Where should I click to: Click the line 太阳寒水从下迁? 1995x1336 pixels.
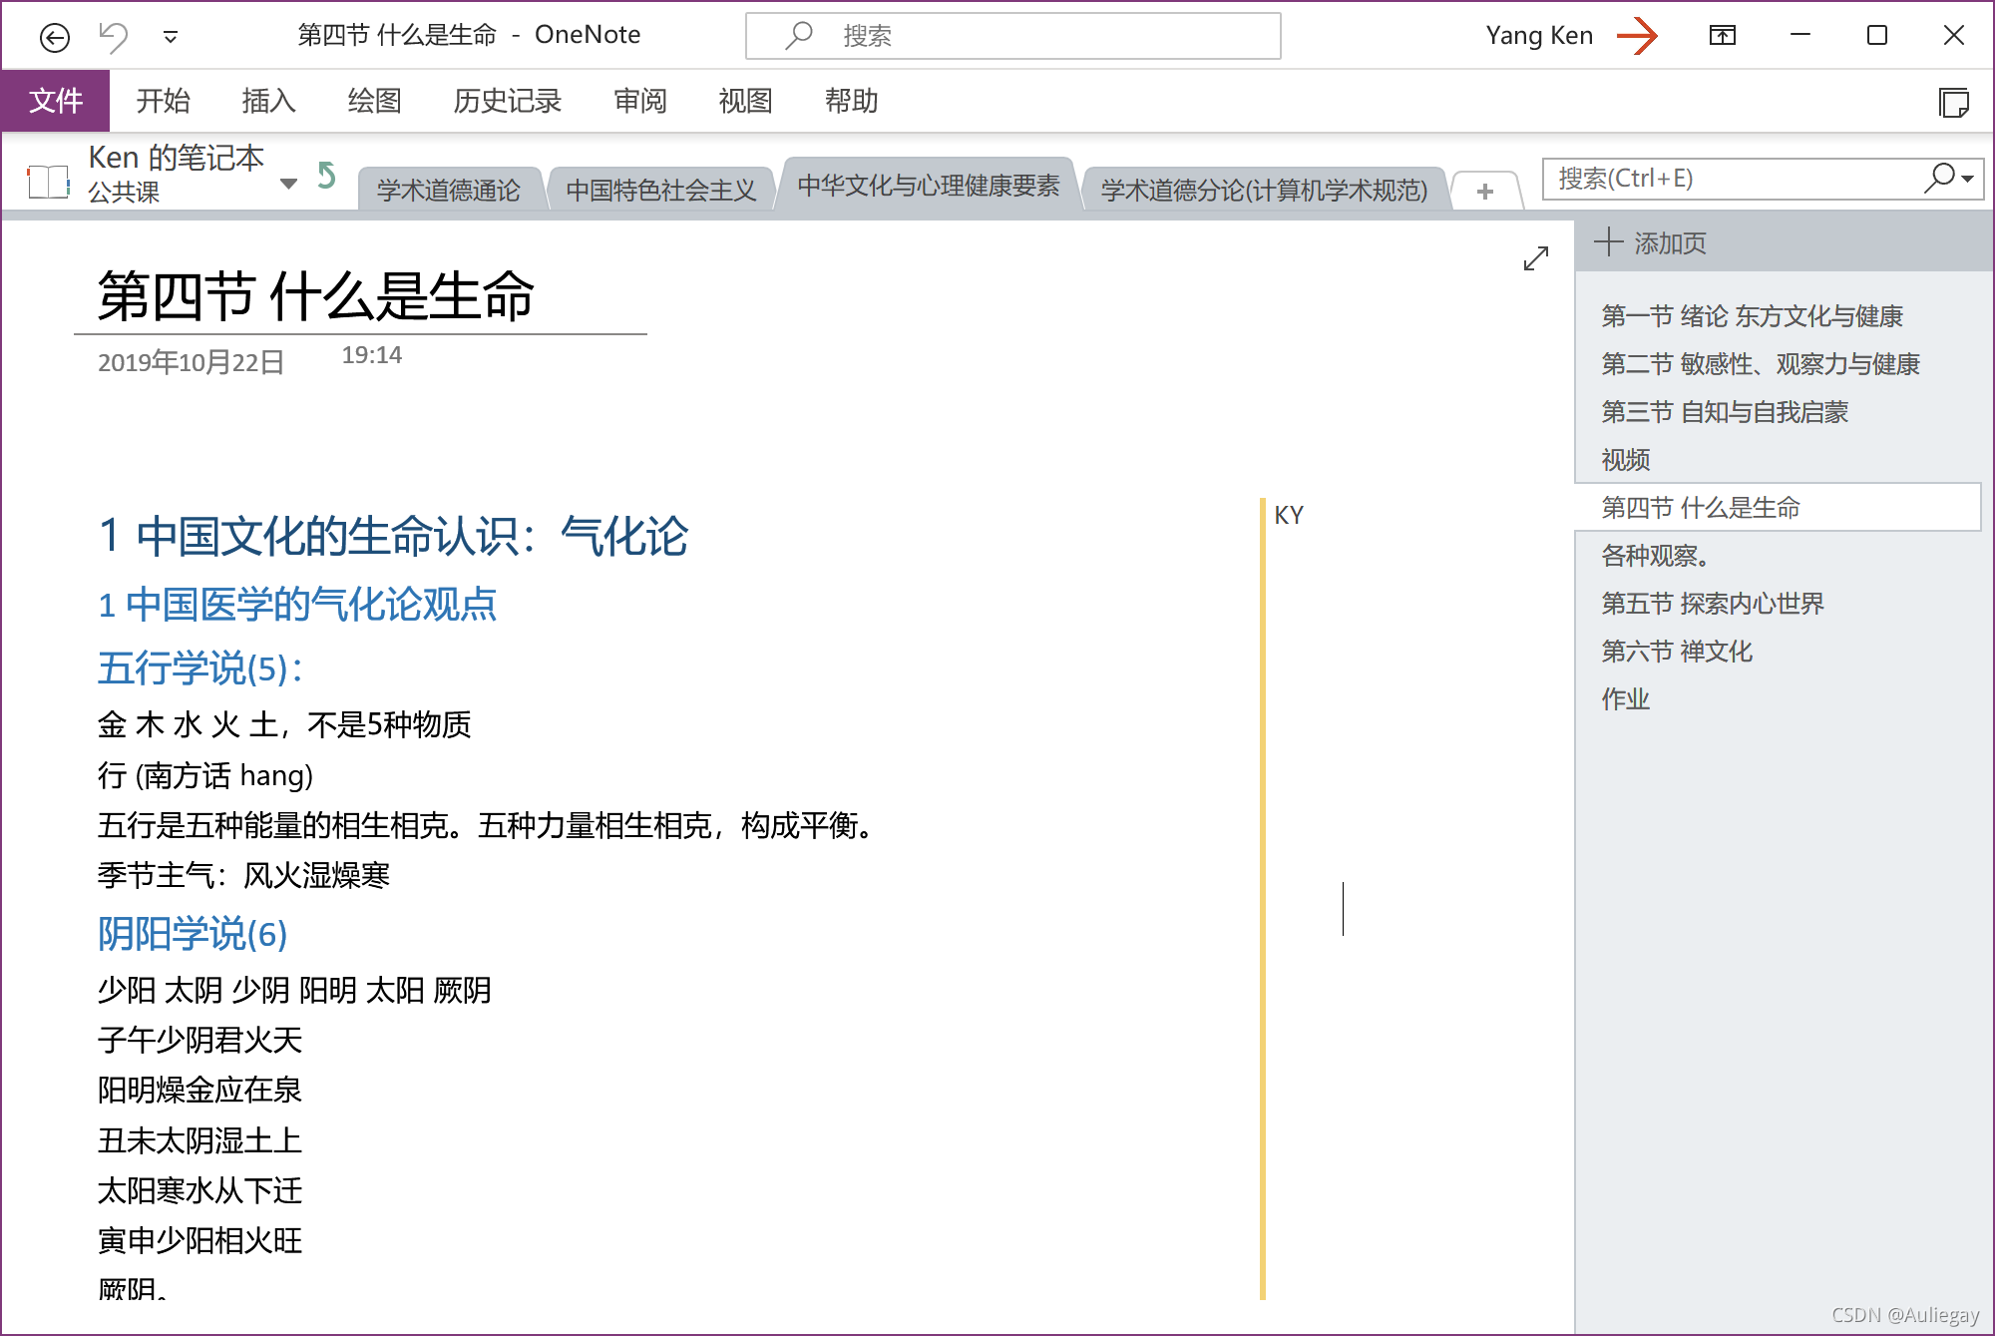pos(199,1190)
